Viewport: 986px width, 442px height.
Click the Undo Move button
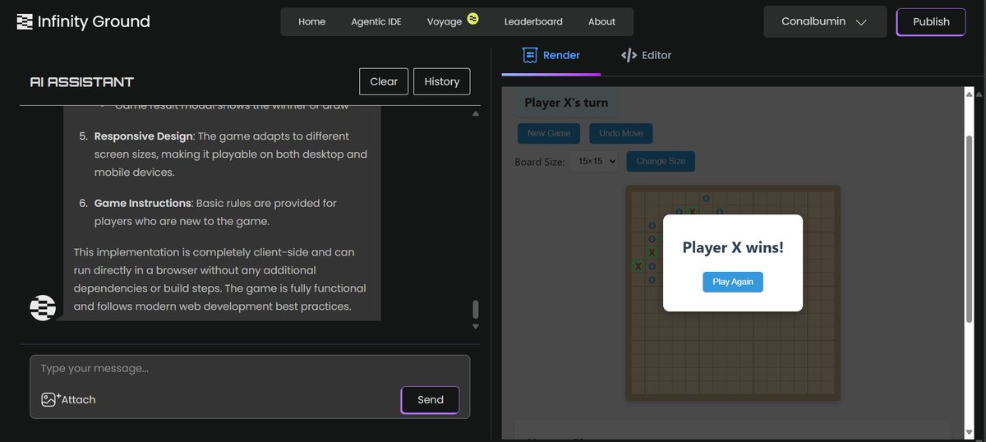621,133
